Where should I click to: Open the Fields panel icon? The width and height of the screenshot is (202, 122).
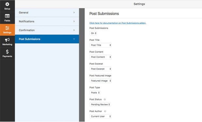[x=7, y=16]
